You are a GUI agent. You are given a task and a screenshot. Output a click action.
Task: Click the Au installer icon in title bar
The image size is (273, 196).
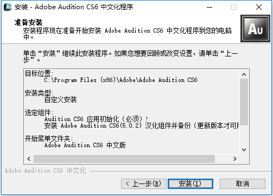[x=8, y=7]
